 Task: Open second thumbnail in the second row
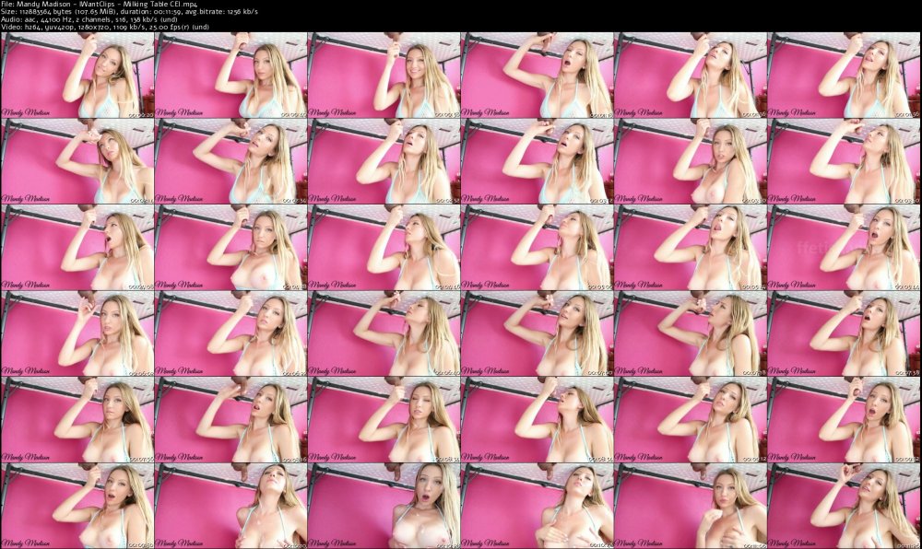[230, 161]
